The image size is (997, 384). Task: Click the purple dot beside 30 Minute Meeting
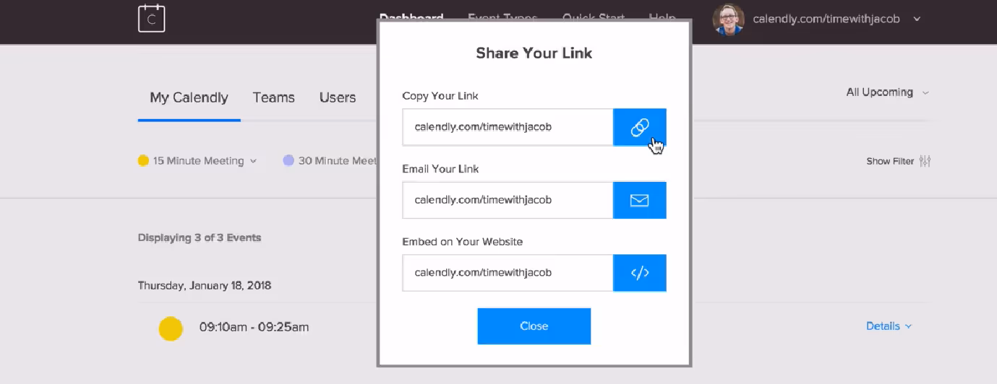288,161
